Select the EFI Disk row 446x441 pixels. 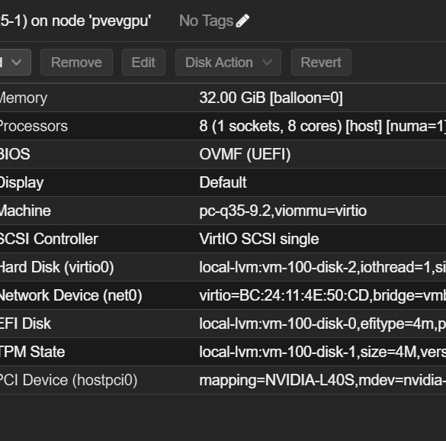point(223,324)
